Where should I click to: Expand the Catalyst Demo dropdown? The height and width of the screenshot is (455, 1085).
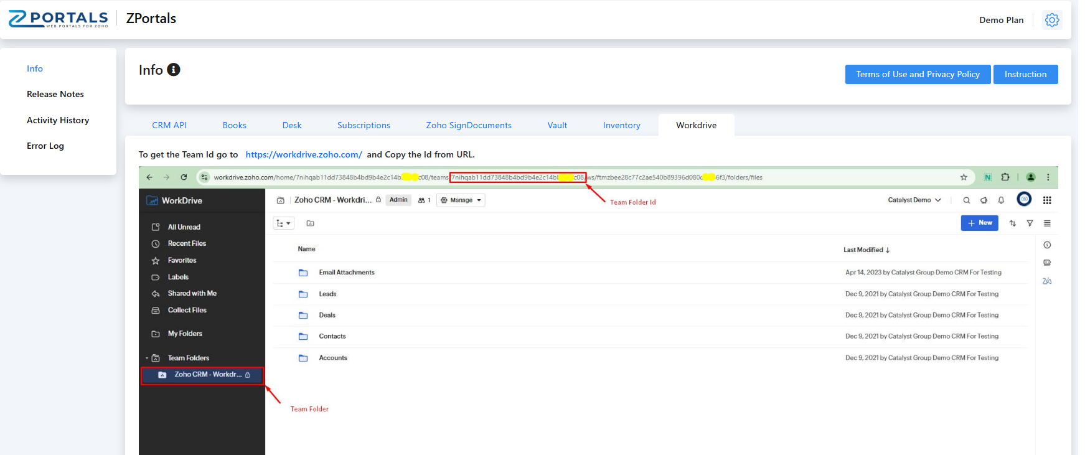[914, 200]
